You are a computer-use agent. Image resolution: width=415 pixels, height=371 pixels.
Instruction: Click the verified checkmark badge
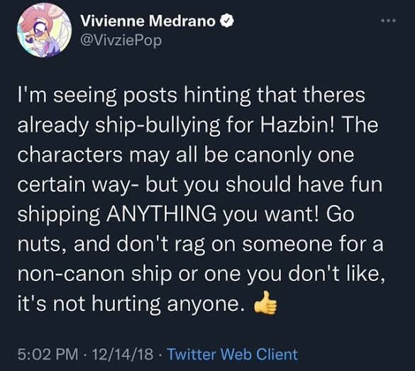(226, 21)
